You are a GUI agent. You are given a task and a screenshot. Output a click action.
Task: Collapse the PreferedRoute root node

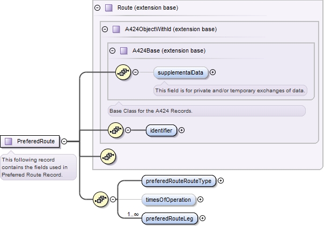64,142
